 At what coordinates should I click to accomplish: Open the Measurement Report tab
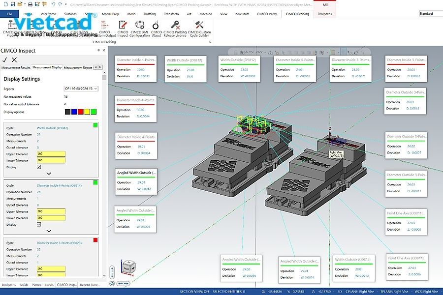(x=78, y=68)
